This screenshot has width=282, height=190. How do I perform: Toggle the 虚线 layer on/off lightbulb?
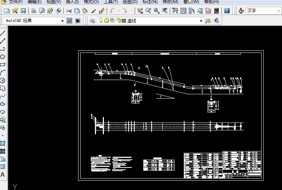(101, 21)
